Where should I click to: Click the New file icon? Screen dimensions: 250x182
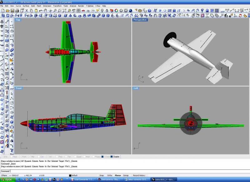click(2, 10)
